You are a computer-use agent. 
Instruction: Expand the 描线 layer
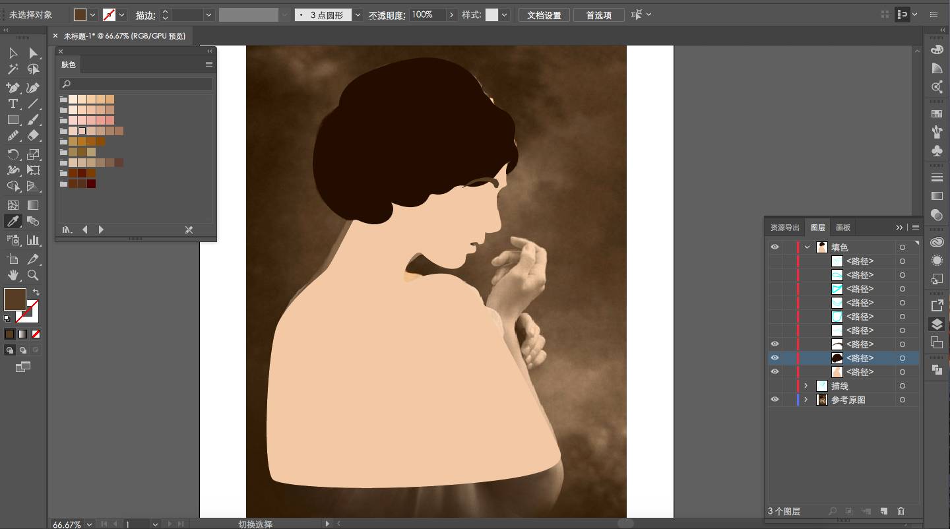click(x=806, y=386)
